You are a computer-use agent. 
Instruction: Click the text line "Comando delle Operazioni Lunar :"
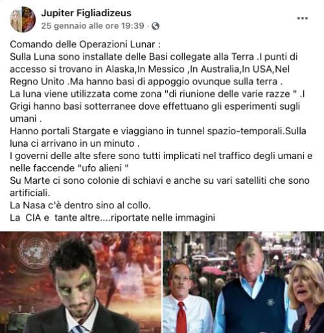[85, 44]
